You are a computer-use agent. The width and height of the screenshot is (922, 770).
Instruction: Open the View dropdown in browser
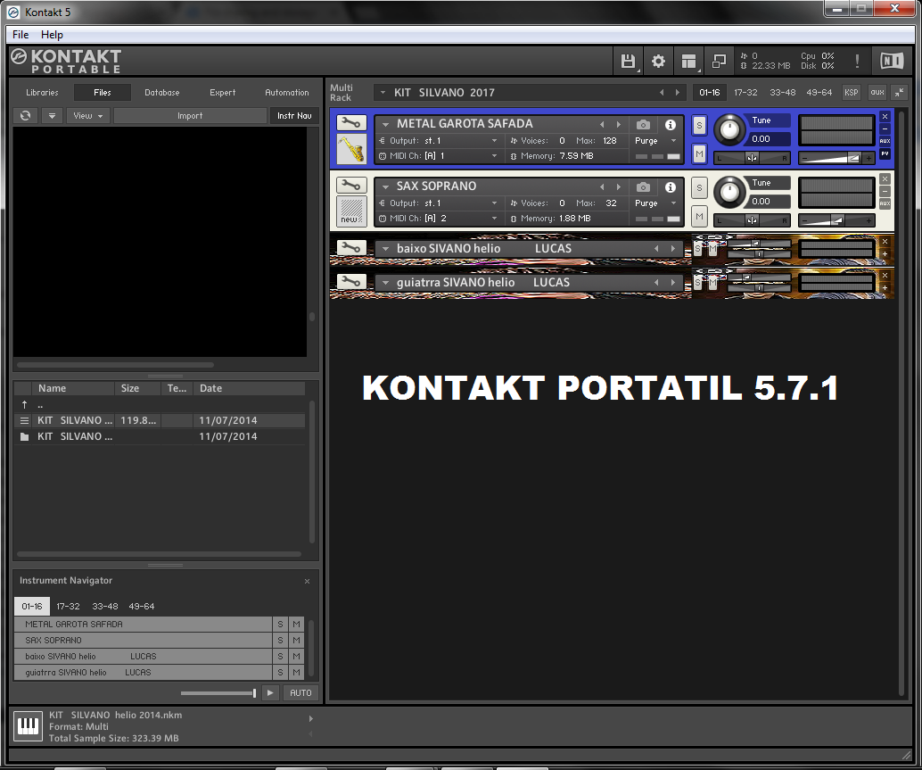pos(87,116)
